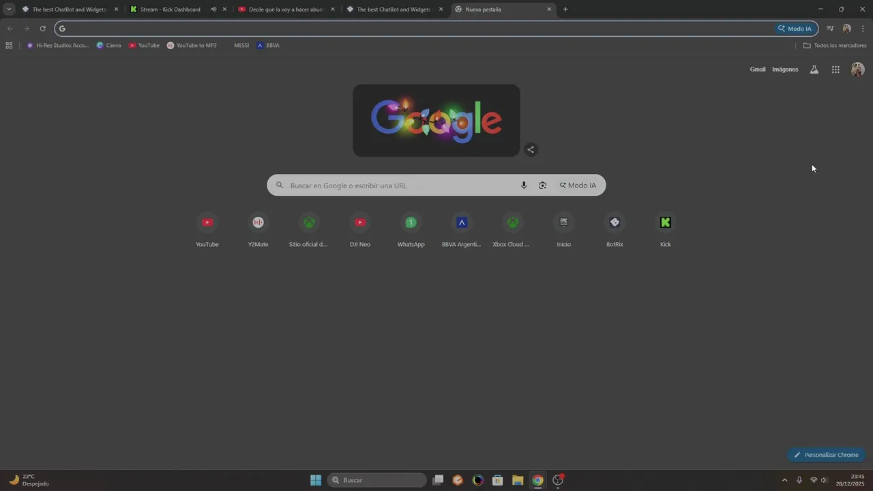Search by image with Lens icon
The height and width of the screenshot is (491, 873).
coord(543,185)
